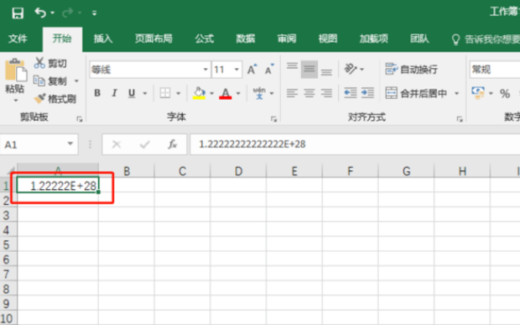
Task: Click the 剪切 scissors button
Action: click(50, 63)
